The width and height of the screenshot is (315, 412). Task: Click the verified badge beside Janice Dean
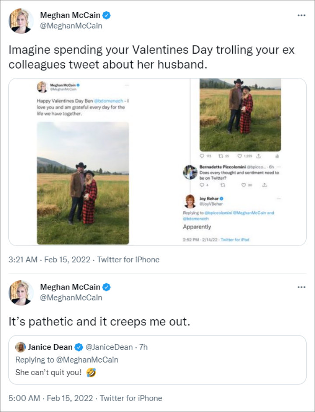tap(79, 347)
